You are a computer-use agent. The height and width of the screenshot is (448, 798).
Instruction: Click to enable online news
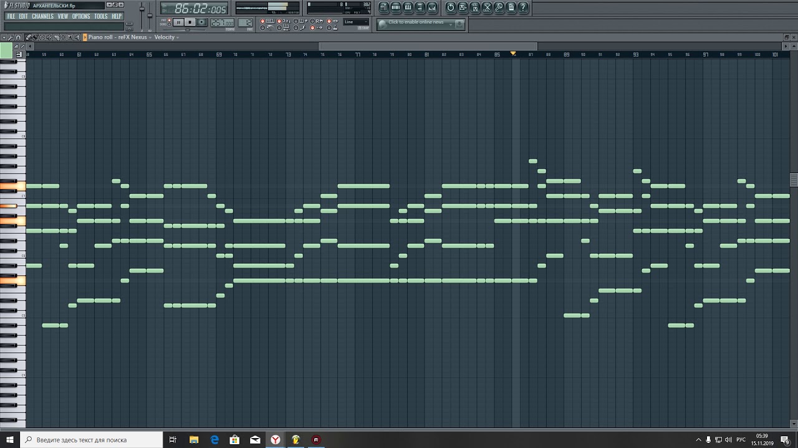pos(416,22)
